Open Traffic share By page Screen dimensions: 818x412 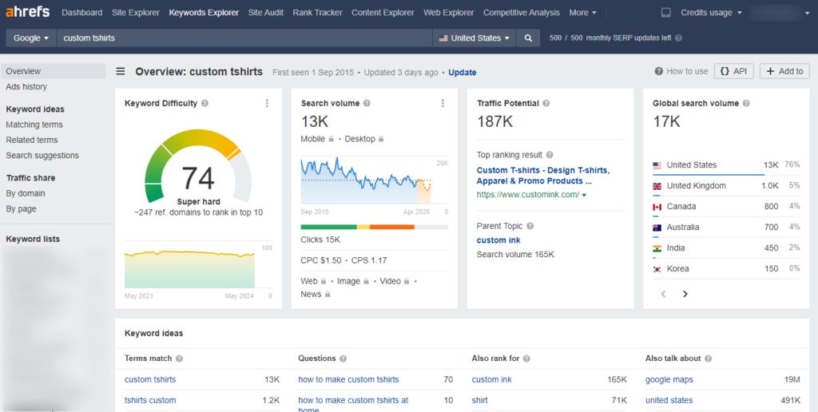[21, 208]
